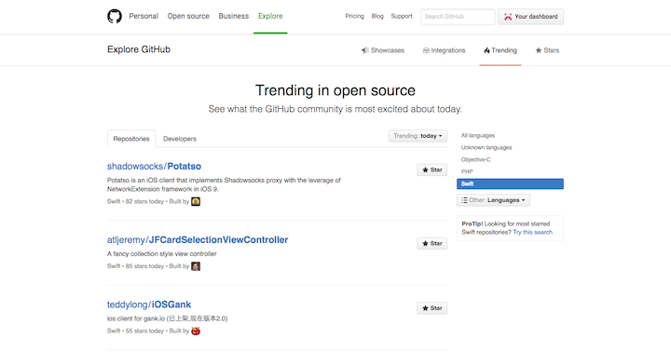Open the atljeremy/JFCardSelectionViewController repository
Image resolution: width=671 pixels, height=352 pixels.
(x=198, y=239)
